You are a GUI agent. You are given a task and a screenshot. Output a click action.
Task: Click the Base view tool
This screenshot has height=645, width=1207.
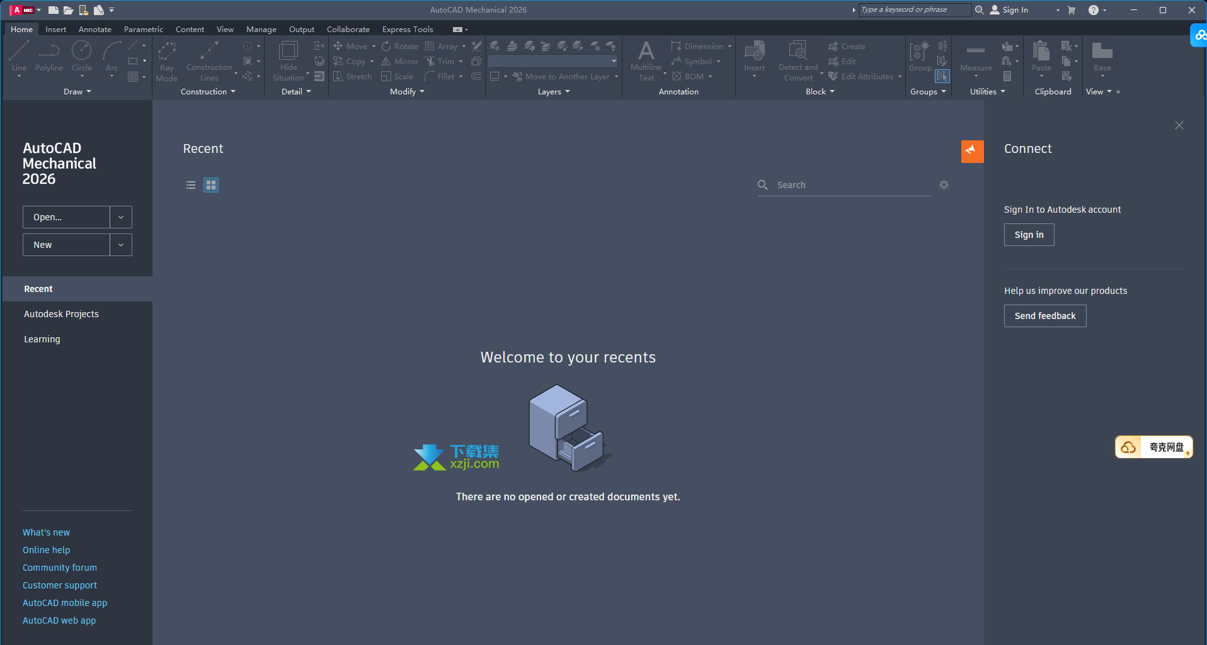1102,58
